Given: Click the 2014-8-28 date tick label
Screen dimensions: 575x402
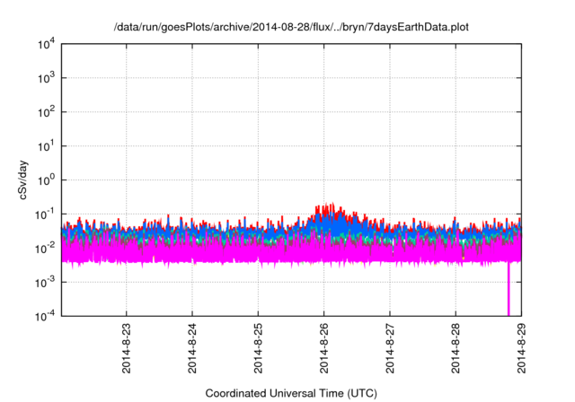Looking at the screenshot, I should tap(456, 348).
